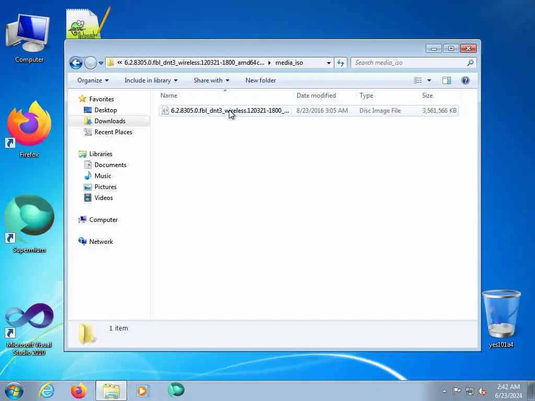Screen dimensions: 535x401
Task: Select the media_iso breadcrumb segment
Action: tap(289, 63)
